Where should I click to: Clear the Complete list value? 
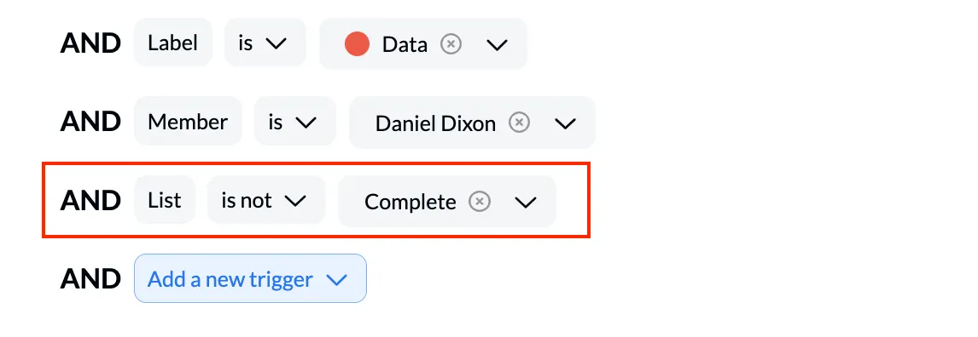[x=480, y=202]
